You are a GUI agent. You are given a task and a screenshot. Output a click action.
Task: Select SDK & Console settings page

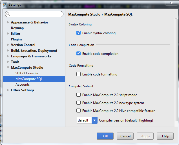click(27, 73)
